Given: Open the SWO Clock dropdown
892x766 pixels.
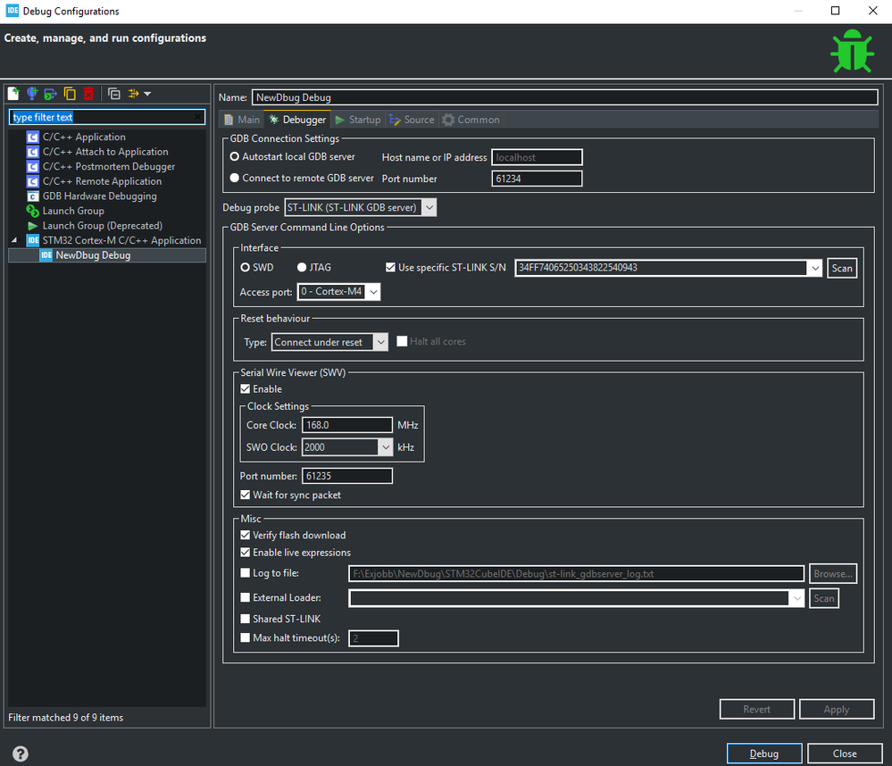Looking at the screenshot, I should [386, 447].
